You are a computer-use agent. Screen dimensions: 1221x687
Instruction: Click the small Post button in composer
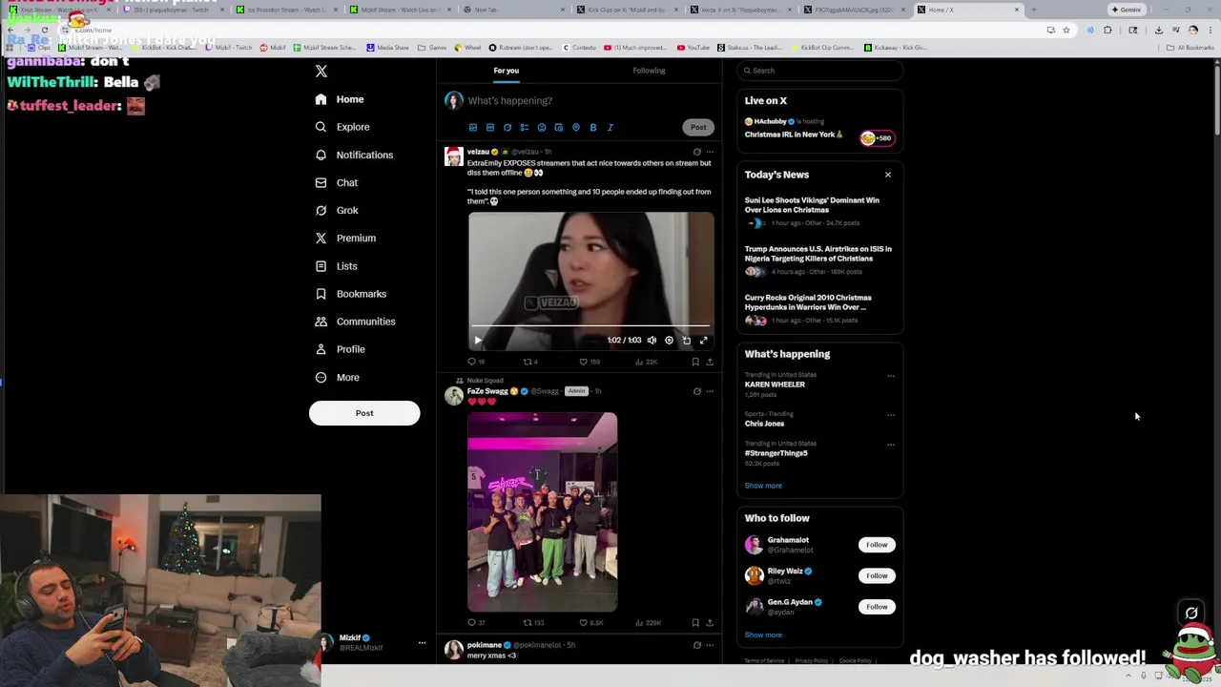(x=698, y=127)
